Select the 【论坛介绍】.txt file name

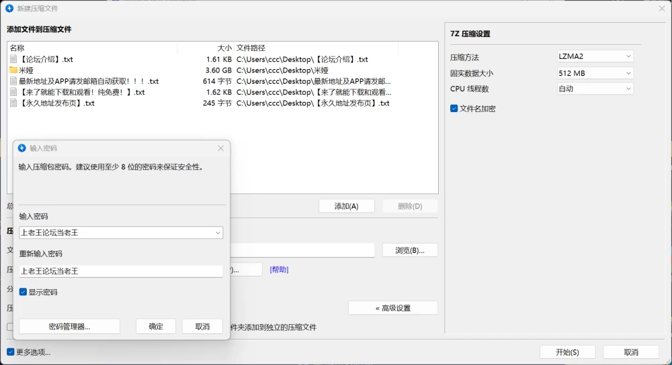(46, 59)
